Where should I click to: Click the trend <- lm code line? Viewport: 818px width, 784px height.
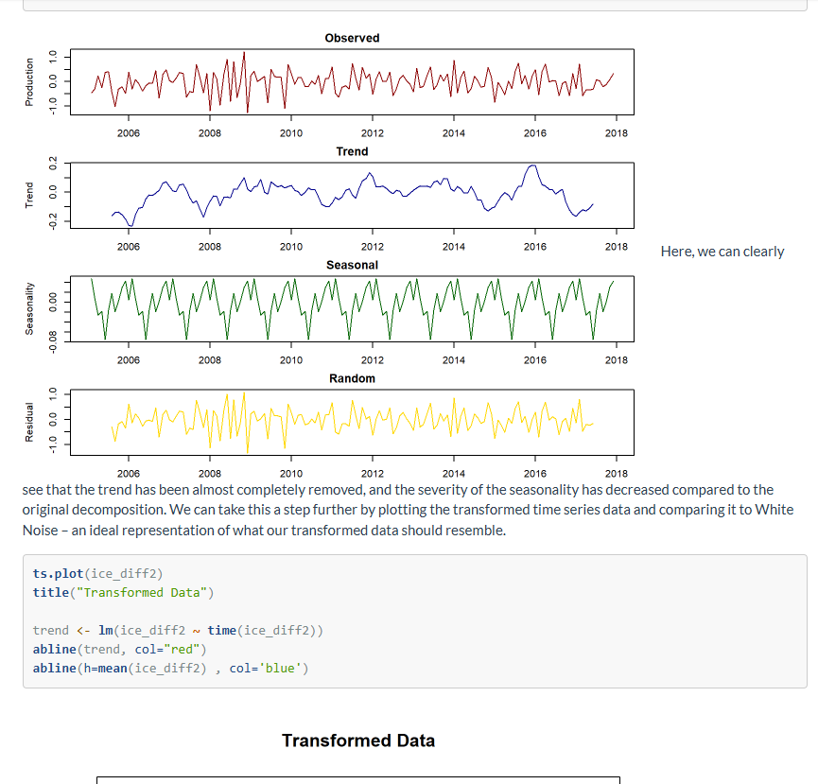point(178,630)
